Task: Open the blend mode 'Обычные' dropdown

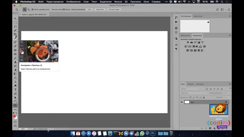Action: tap(194, 93)
